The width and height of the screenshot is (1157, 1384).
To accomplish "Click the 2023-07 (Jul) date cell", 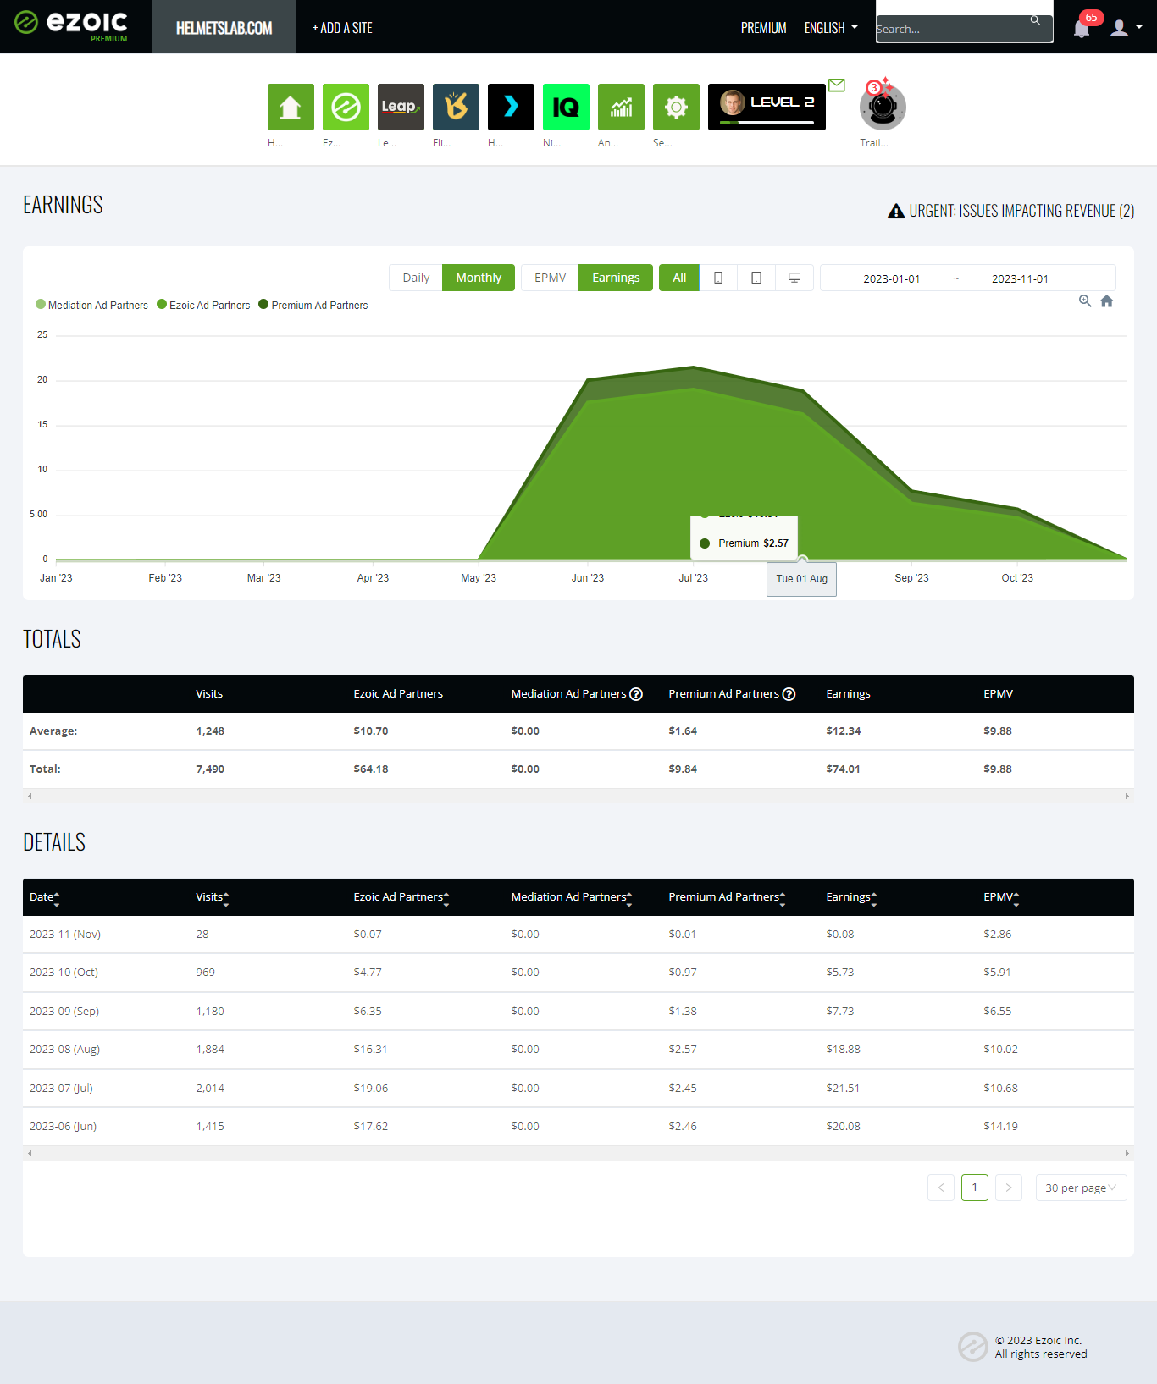I will [x=61, y=1089].
